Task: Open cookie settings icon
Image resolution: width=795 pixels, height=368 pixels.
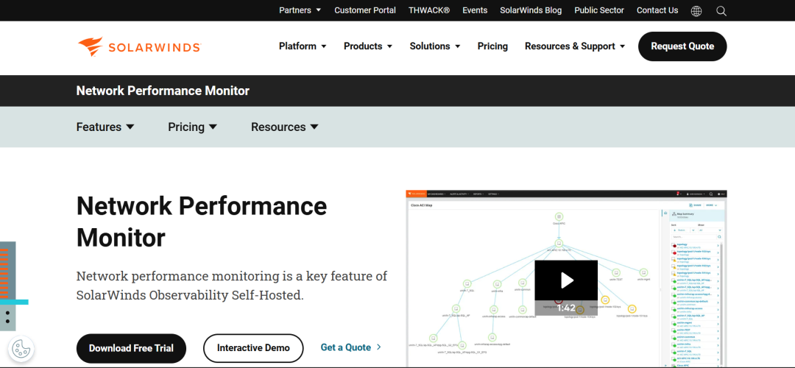Action: pos(21,348)
